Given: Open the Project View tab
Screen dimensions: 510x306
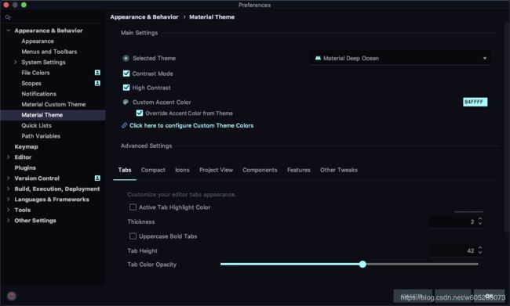Looking at the screenshot, I should pyautogui.click(x=216, y=170).
